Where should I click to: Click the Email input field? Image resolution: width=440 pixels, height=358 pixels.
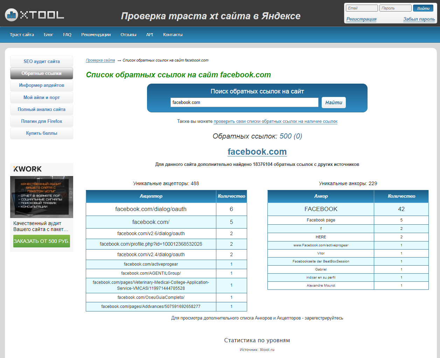(362, 8)
